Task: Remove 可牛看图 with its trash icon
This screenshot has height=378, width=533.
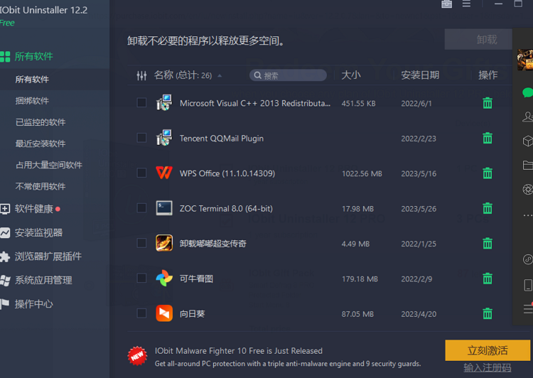Action: (488, 279)
